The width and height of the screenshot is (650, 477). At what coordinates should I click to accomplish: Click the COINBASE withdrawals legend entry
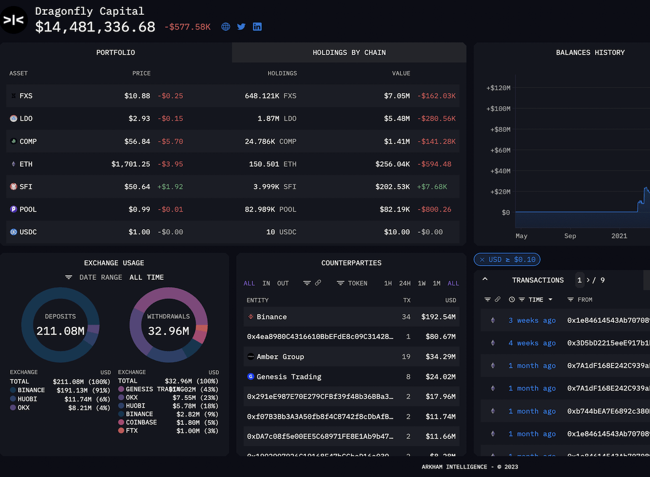click(168, 422)
